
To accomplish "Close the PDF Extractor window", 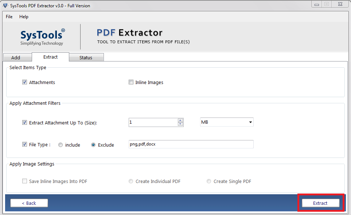I will (340, 4).
